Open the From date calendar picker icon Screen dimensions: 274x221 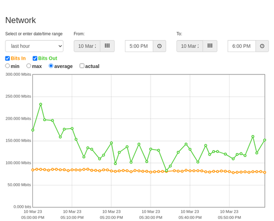tap(107, 46)
